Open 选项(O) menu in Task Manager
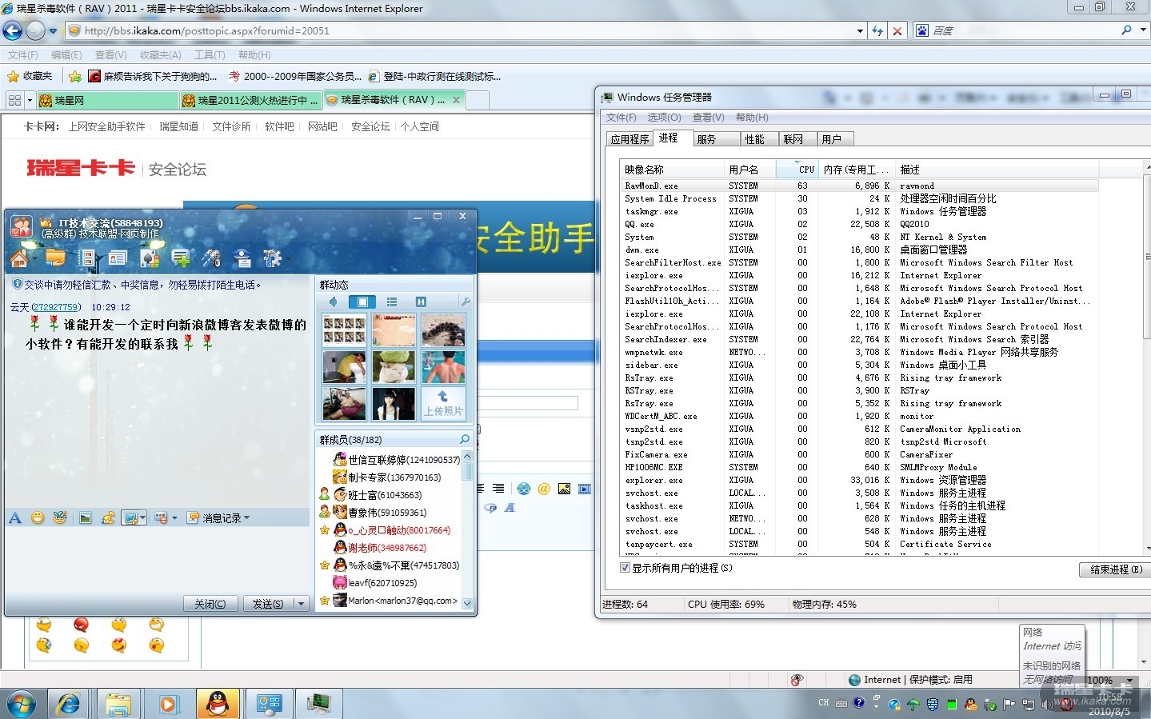 point(663,118)
